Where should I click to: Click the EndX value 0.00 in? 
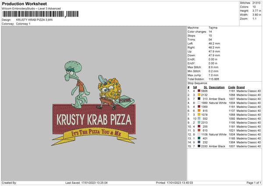coord(213,59)
